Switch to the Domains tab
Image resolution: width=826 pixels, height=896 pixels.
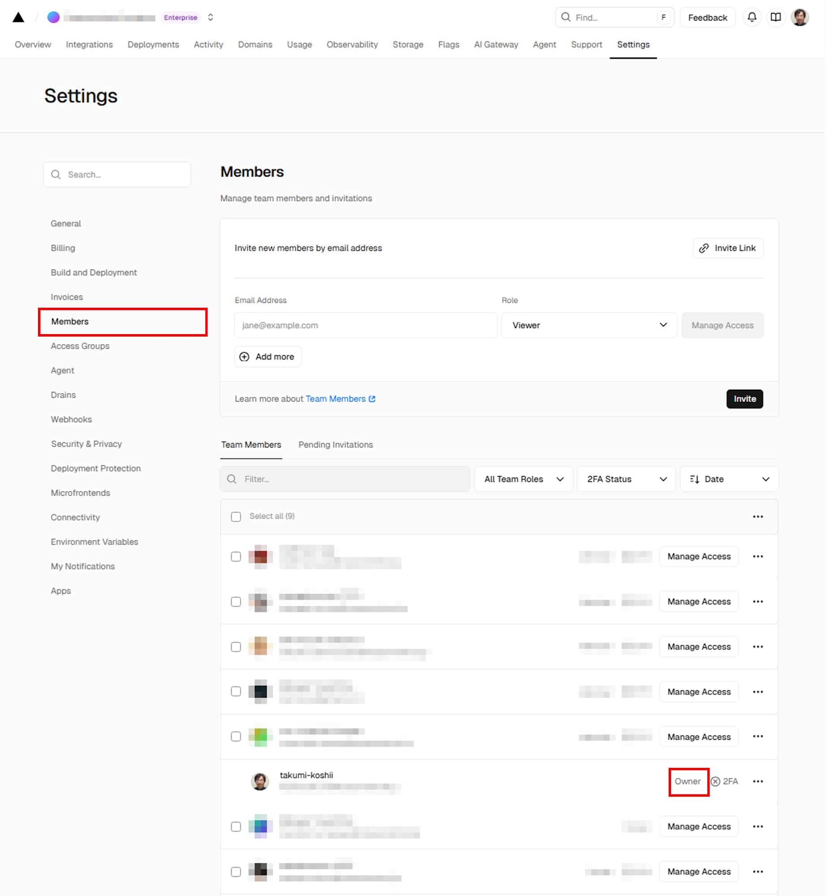(x=255, y=44)
